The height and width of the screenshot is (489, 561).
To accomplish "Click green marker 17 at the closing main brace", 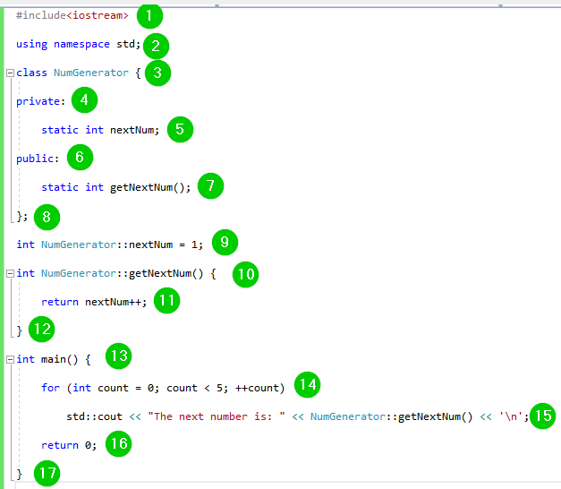I will coord(47,473).
